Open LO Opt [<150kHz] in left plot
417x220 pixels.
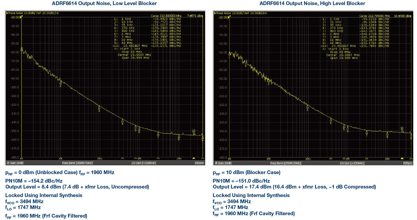coord(143,163)
